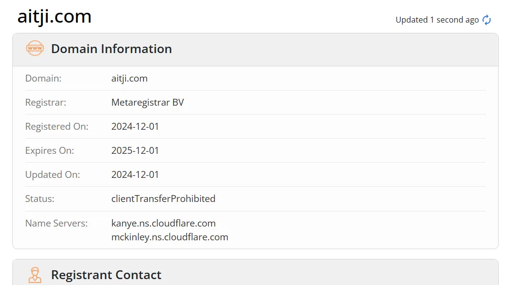This screenshot has height=285, width=510.
Task: Click the Expires On: label
Action: pyautogui.click(x=49, y=150)
